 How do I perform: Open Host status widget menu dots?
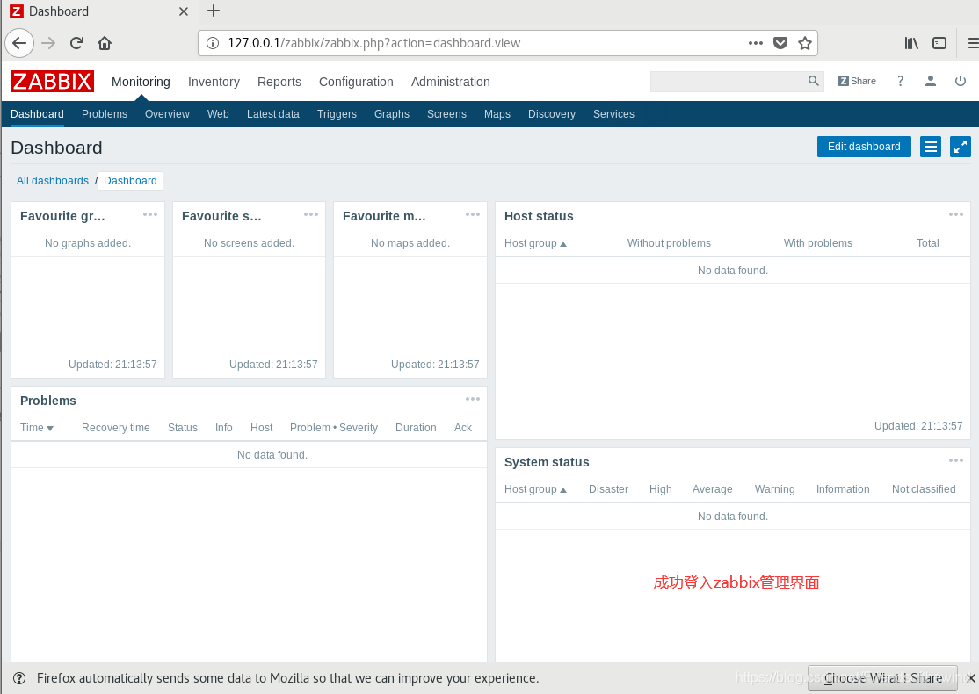coord(956,214)
